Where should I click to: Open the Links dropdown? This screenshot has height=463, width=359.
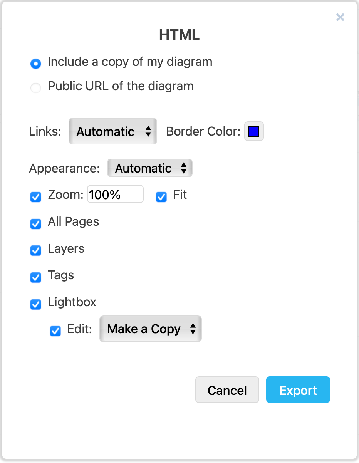click(x=112, y=131)
